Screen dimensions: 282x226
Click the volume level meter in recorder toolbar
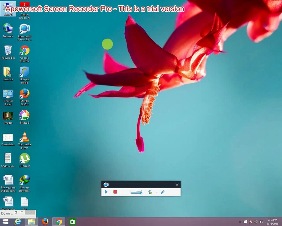click(x=136, y=192)
